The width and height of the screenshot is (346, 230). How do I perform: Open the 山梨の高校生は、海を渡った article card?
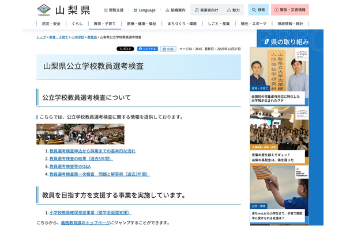point(279,135)
